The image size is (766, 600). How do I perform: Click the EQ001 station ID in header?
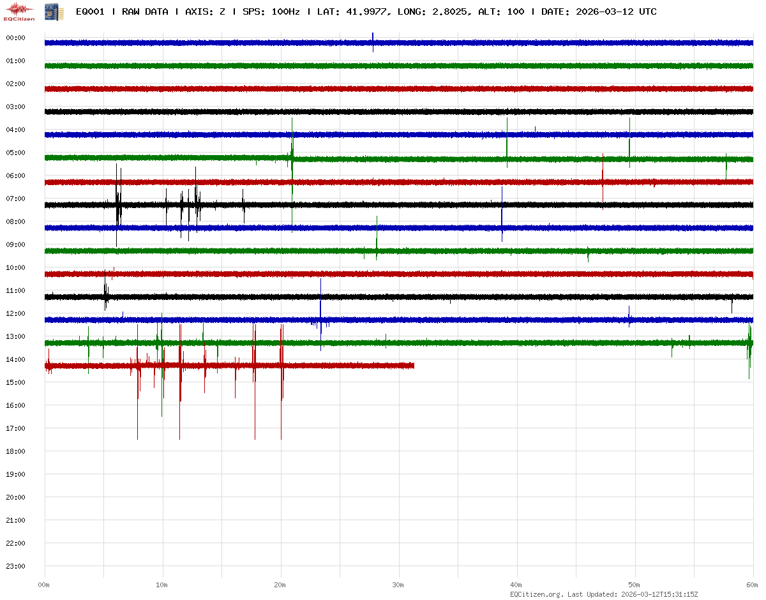89,11
